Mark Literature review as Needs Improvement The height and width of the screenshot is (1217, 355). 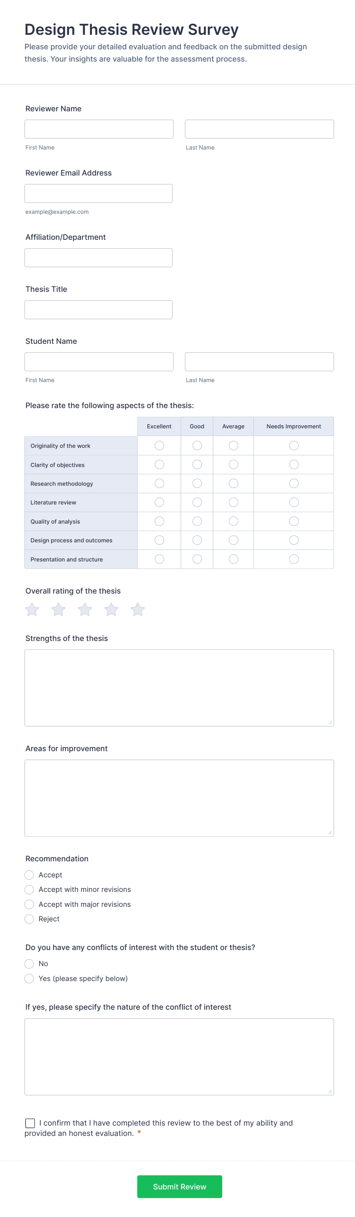[x=294, y=502]
